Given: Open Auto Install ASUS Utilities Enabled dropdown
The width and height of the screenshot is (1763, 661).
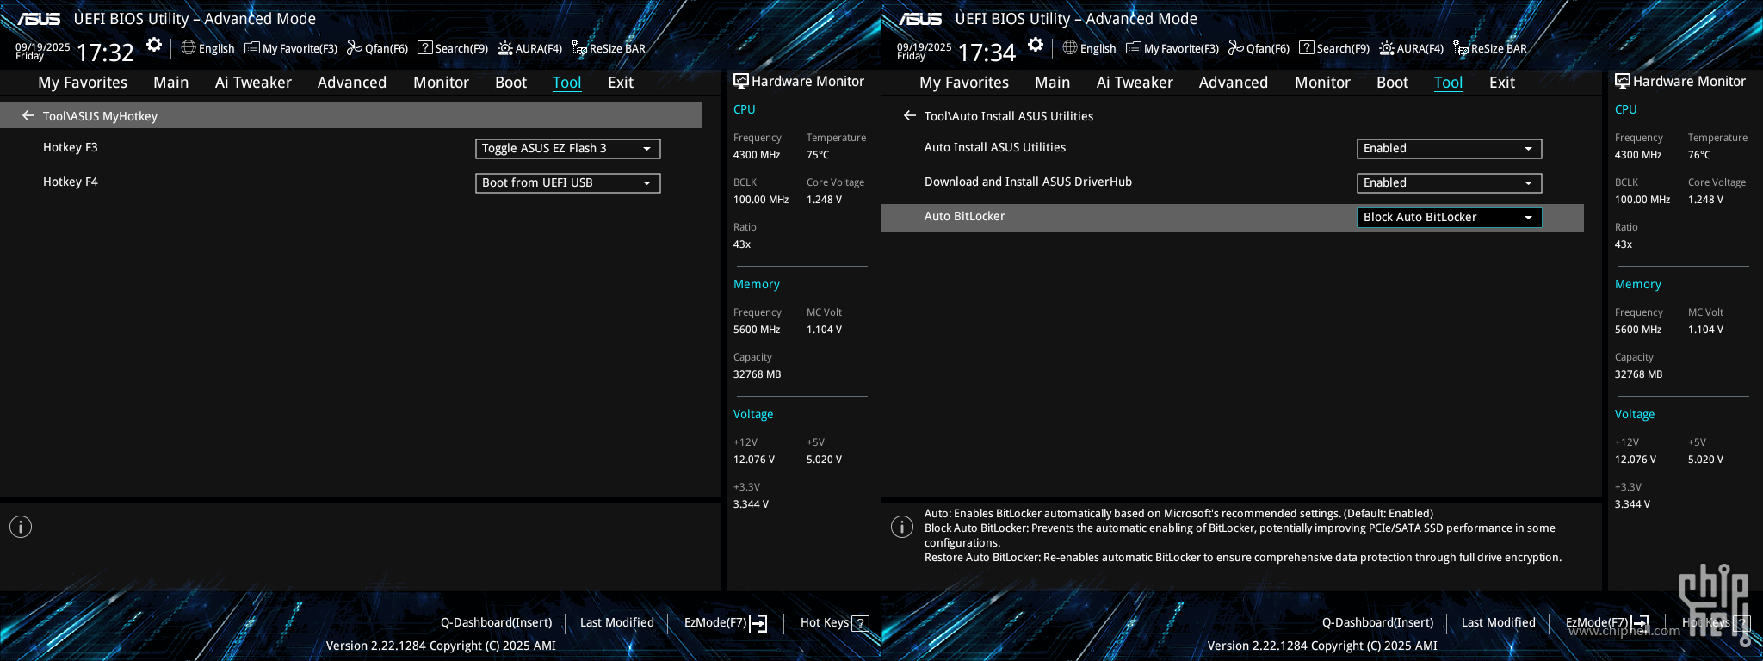Looking at the screenshot, I should [1450, 148].
